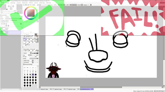Create a new normal layer
This screenshot has width=165, height=92.
(x=2, y=24)
